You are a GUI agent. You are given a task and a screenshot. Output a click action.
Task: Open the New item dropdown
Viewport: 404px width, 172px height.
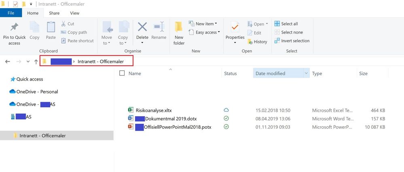203,24
